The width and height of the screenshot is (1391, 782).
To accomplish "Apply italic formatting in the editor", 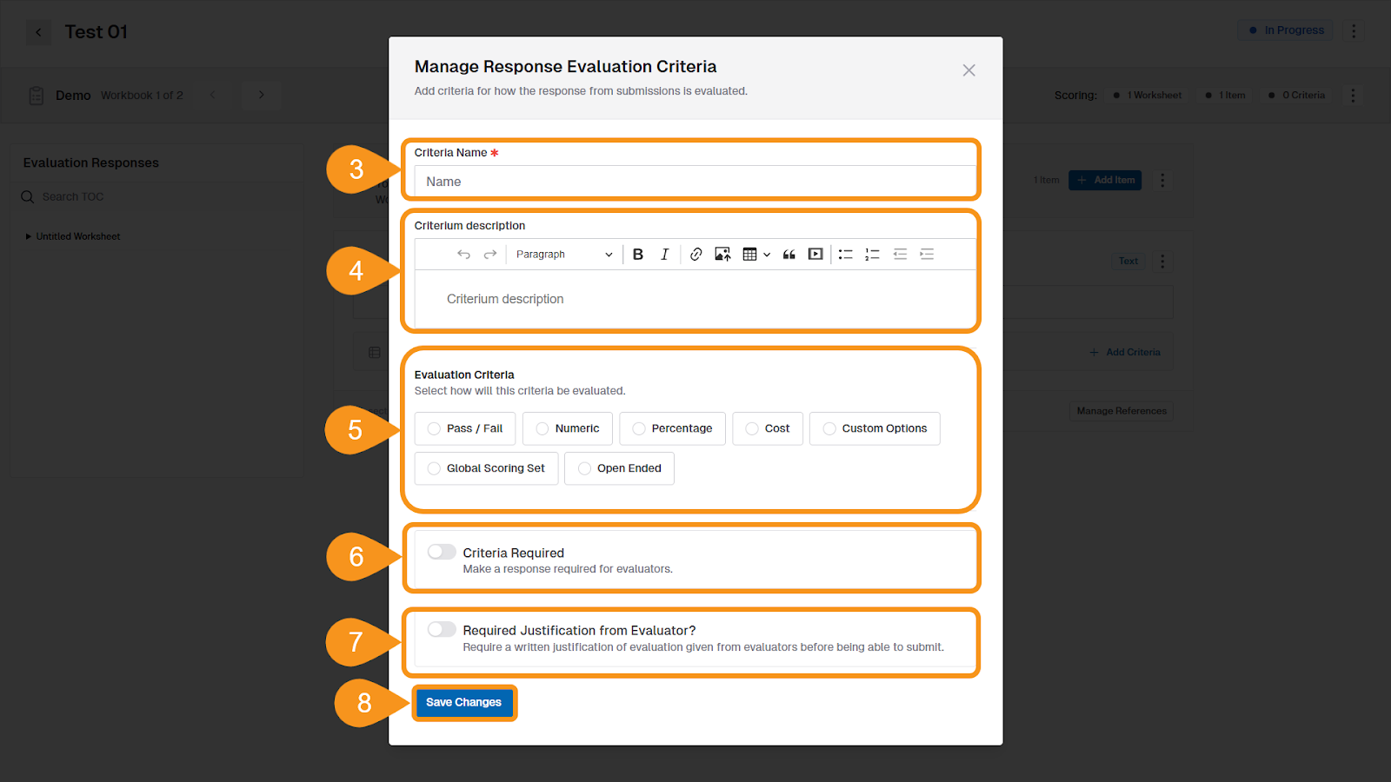I will tap(664, 254).
